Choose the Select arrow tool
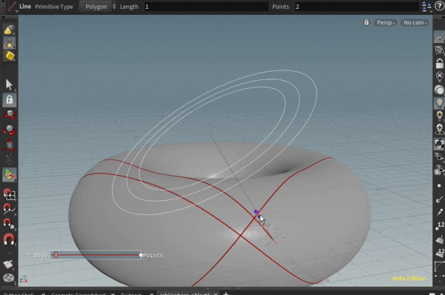 coord(10,84)
